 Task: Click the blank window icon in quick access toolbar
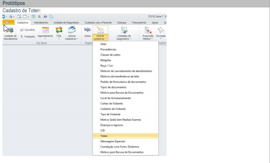[x=25, y=16]
